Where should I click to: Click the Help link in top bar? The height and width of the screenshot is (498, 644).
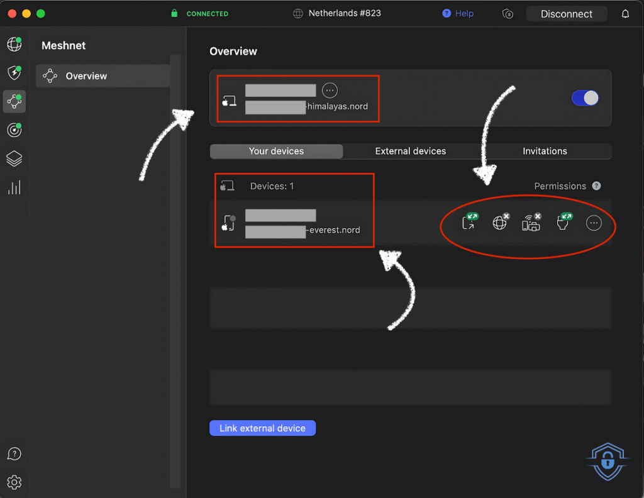point(458,14)
